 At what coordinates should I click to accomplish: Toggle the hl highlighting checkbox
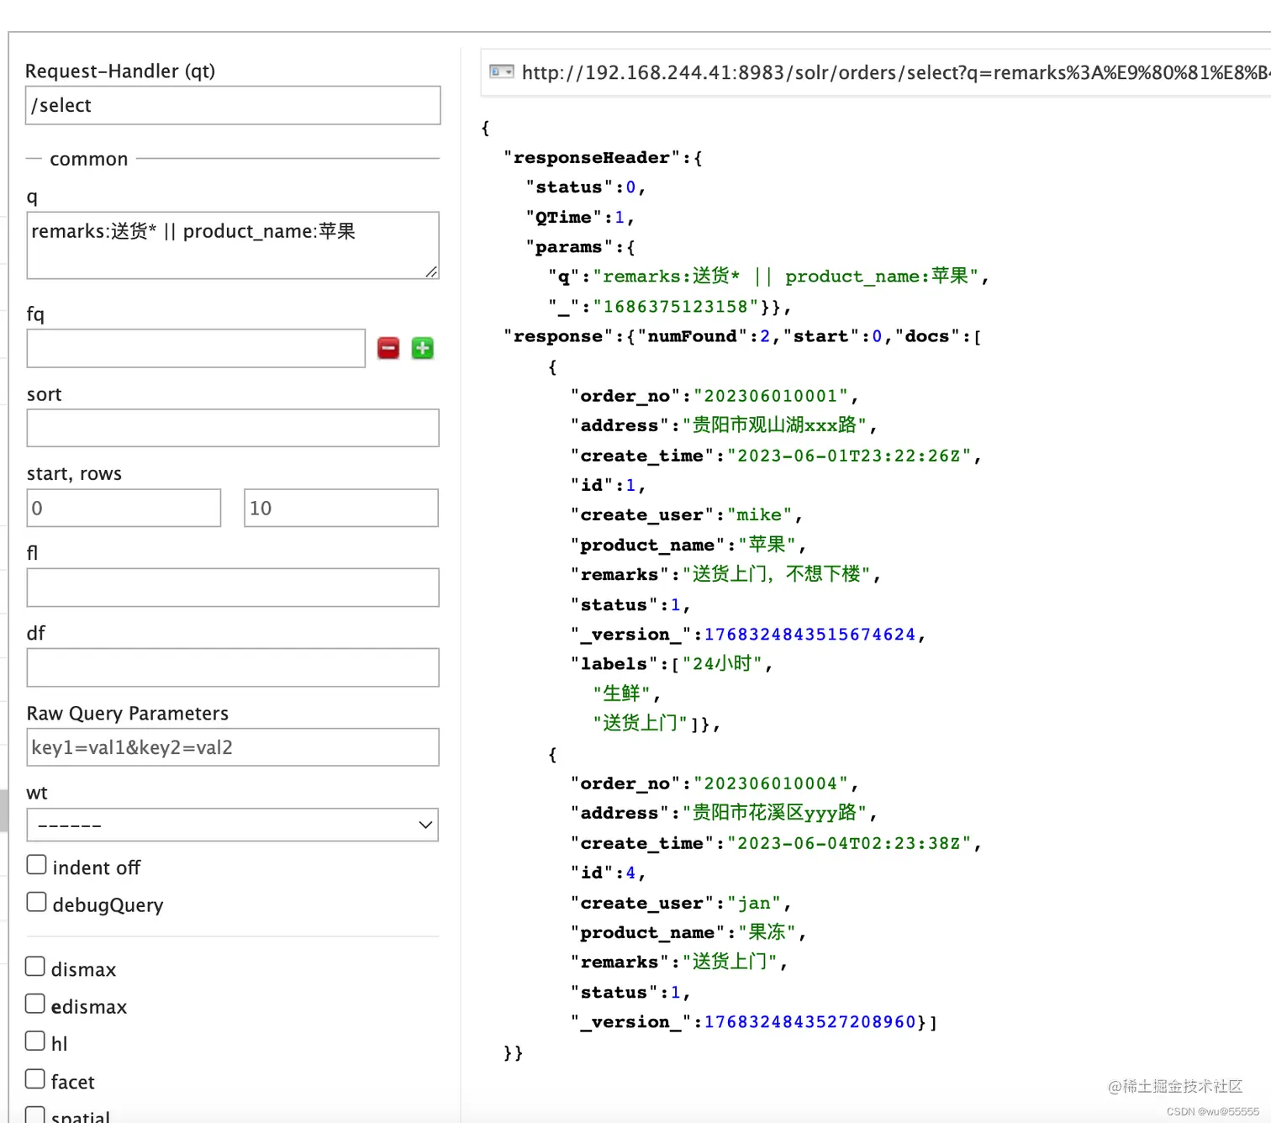pyautogui.click(x=35, y=1041)
